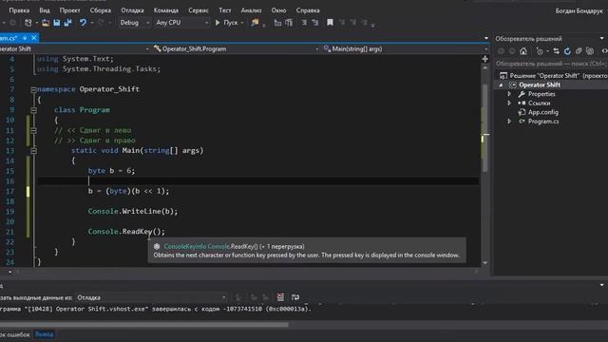Click the Output panel horizontal scrollbar
Screen dimensions: 608x342
point(143,325)
